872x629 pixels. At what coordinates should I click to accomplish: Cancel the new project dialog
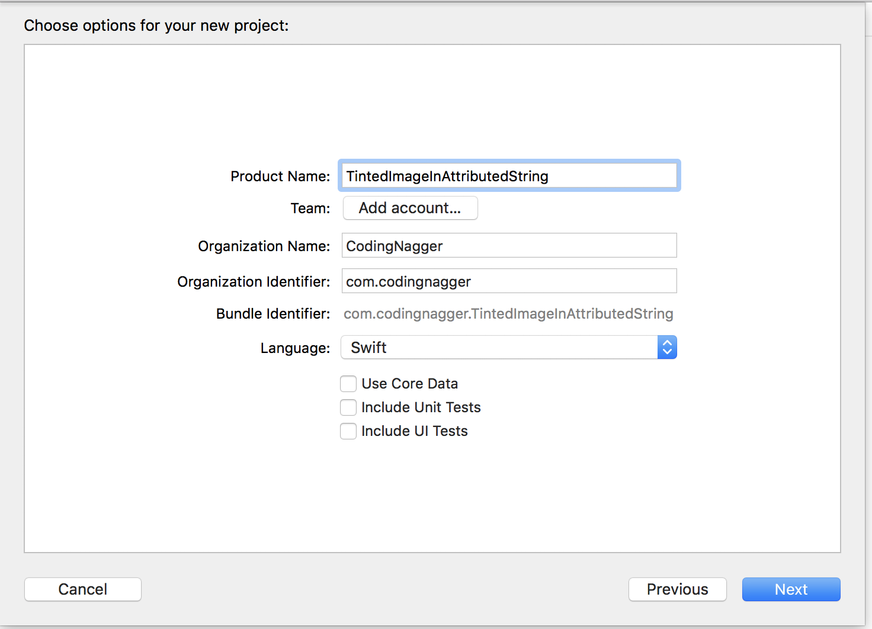coord(82,589)
